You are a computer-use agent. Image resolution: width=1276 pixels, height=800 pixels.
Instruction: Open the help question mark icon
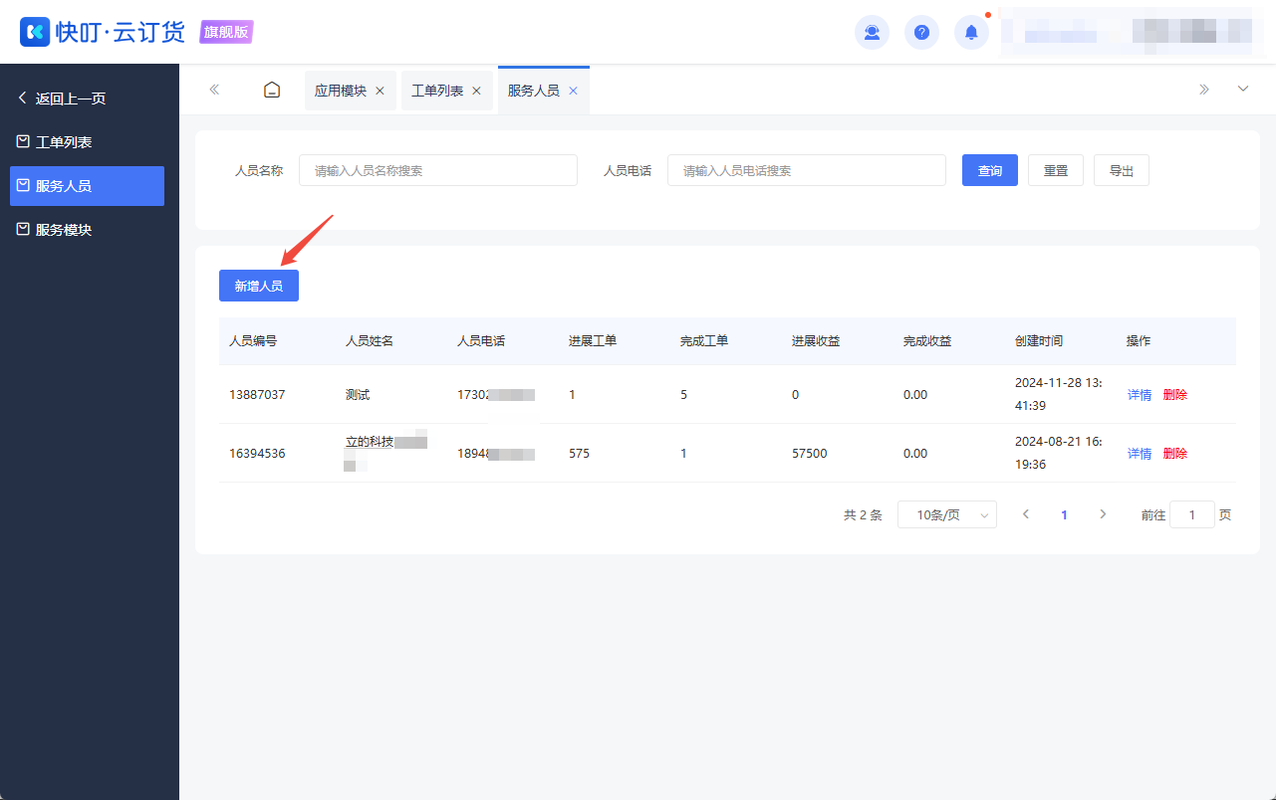pyautogui.click(x=921, y=32)
